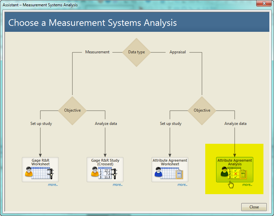Image resolution: width=274 pixels, height=216 pixels.
Task: Click the Close button
Action: (254, 207)
